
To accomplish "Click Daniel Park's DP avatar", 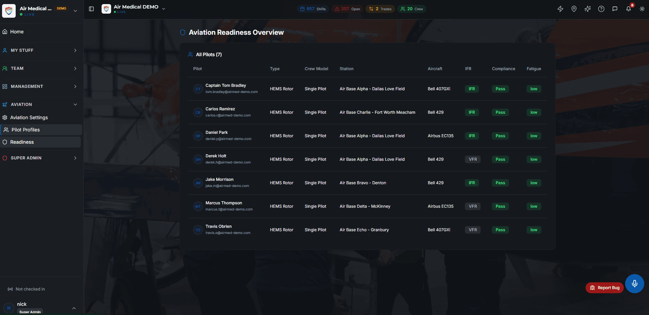I will pyautogui.click(x=198, y=136).
